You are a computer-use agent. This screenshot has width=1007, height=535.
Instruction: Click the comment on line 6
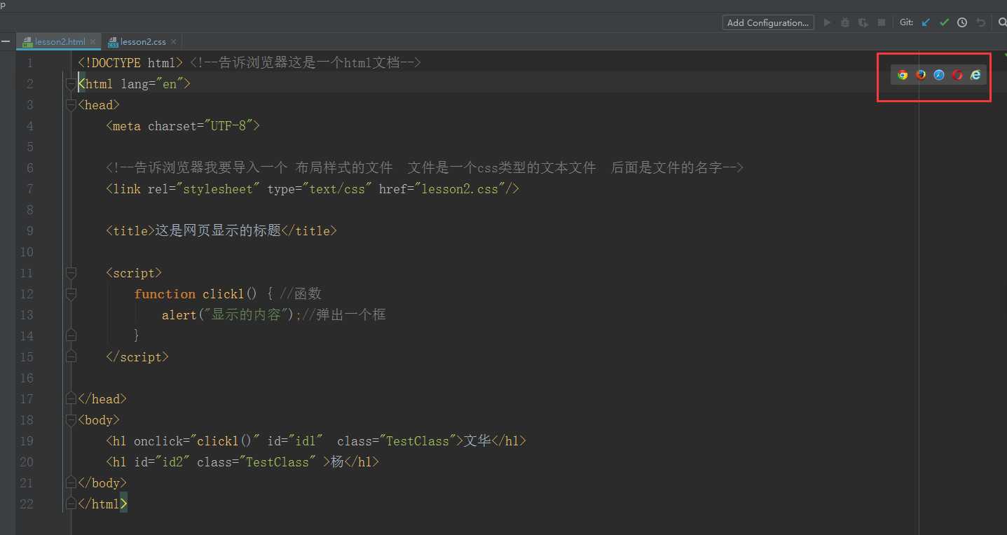click(x=425, y=168)
